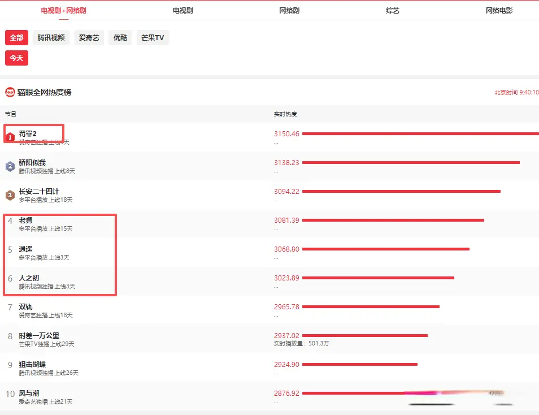The height and width of the screenshot is (415, 539).
Task: Open the show 长安二十四计
Action: point(39,192)
